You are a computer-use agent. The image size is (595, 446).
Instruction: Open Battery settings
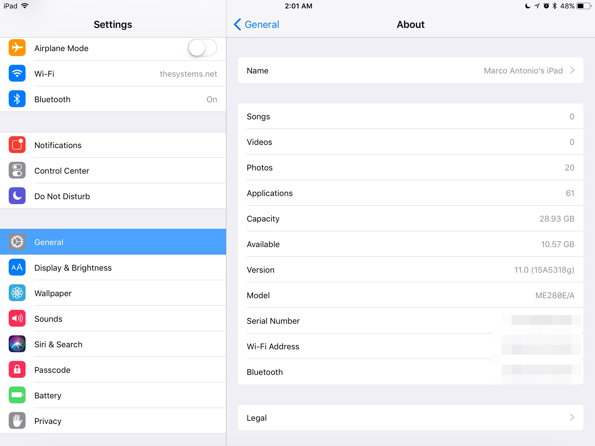pyautogui.click(x=113, y=395)
